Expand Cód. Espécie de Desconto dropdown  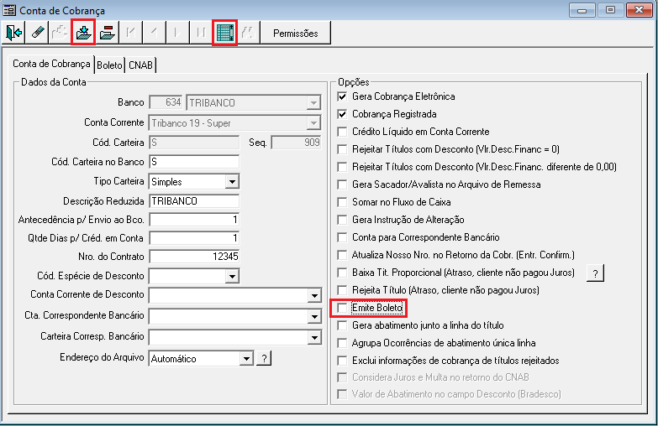[x=232, y=276]
